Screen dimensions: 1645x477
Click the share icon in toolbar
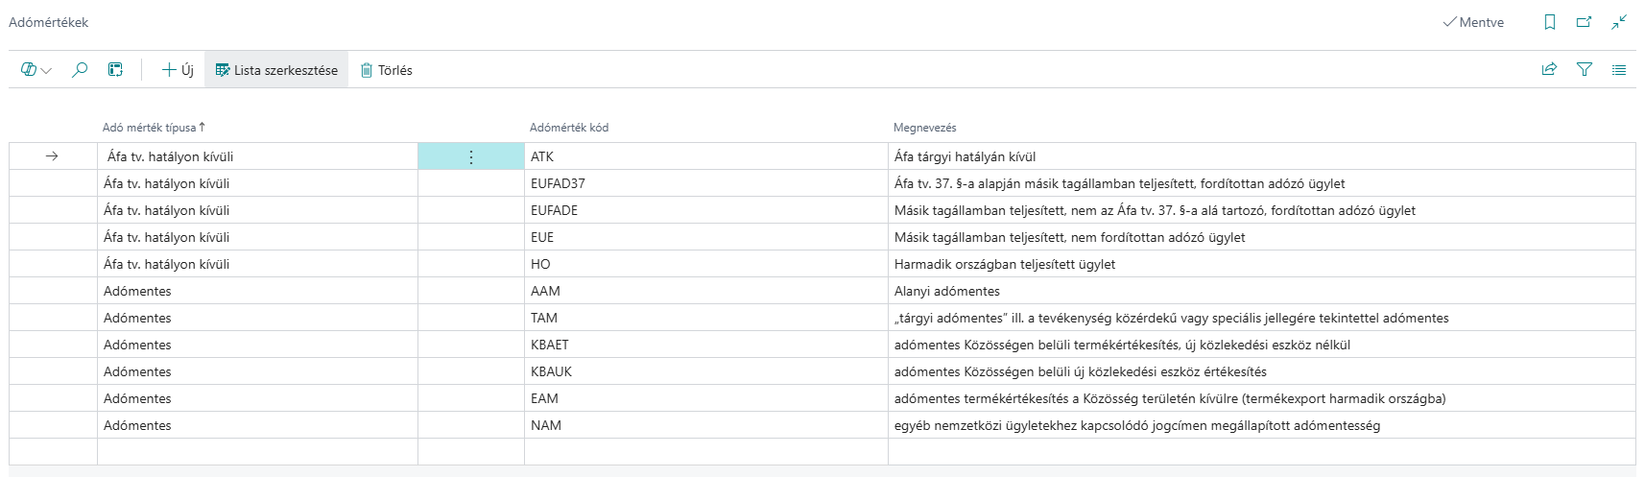click(x=1549, y=70)
